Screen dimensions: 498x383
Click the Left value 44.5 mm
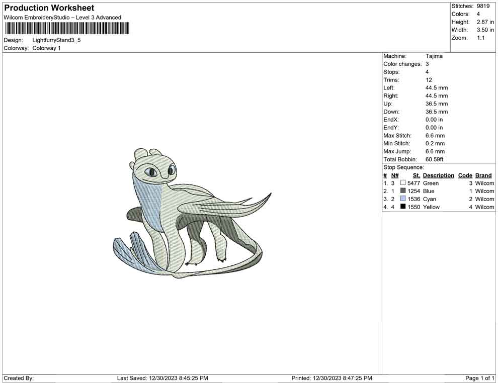437,88
